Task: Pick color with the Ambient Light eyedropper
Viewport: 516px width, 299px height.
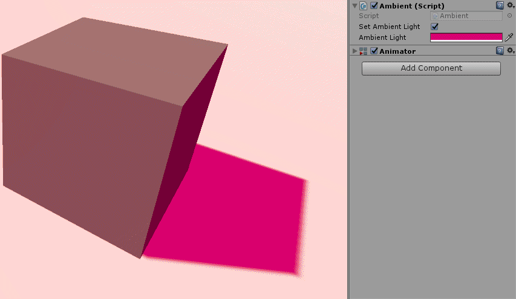Action: 509,37
